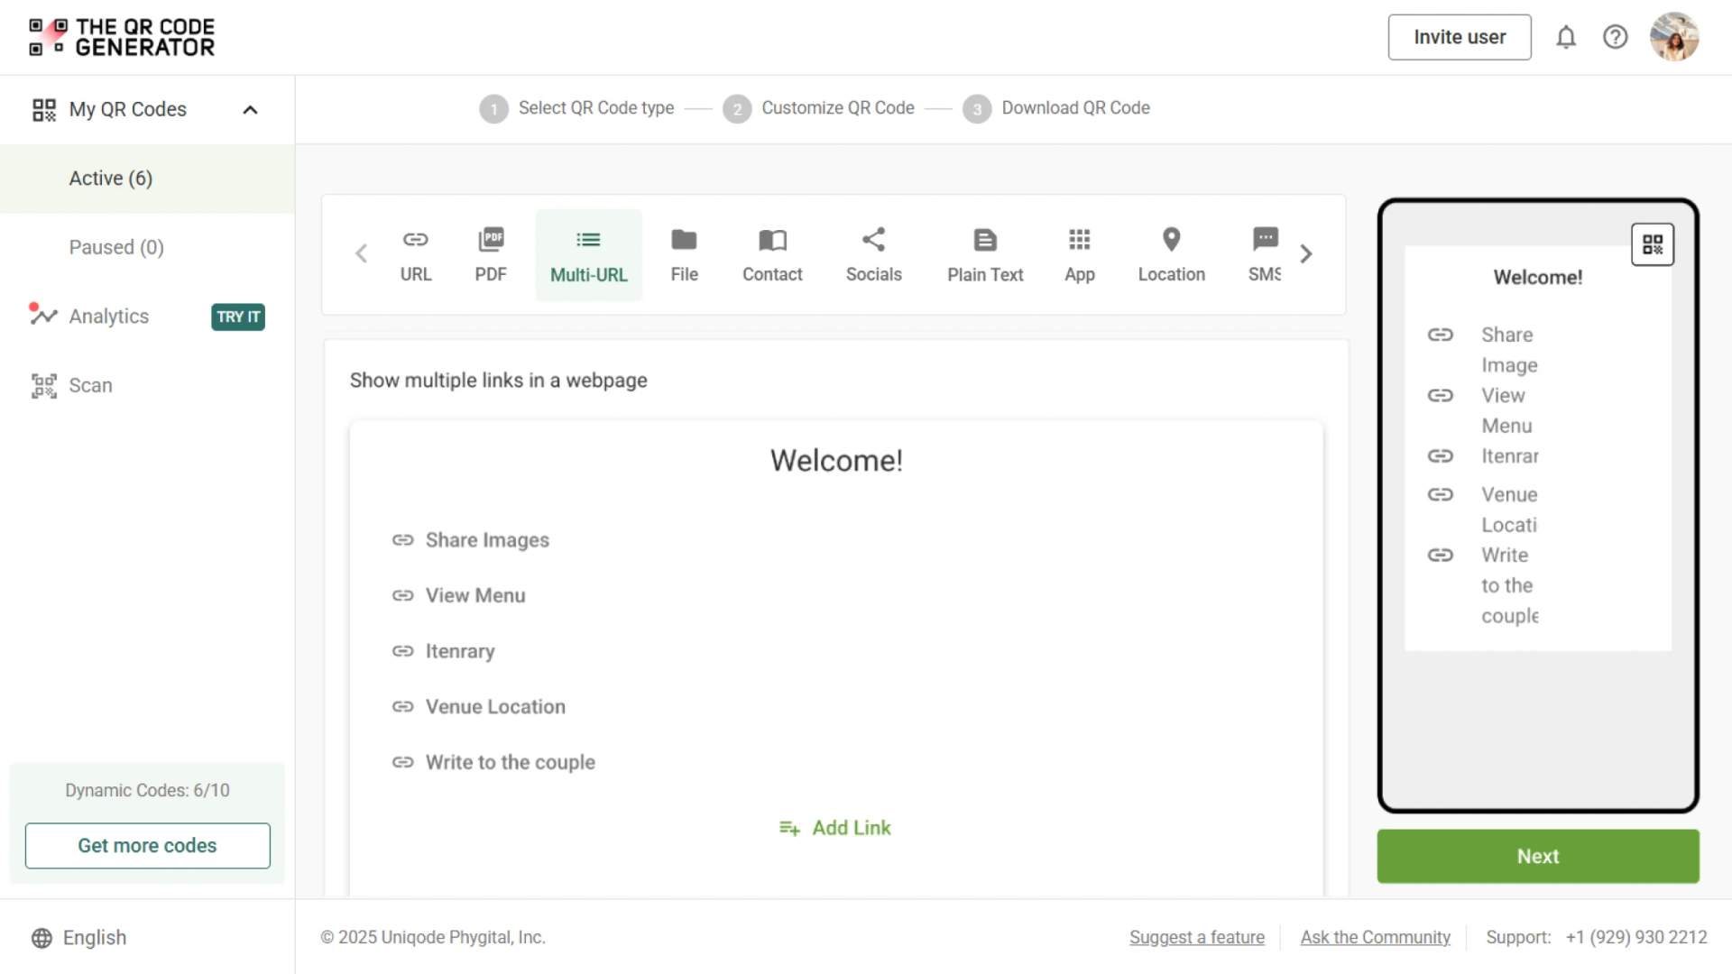This screenshot has width=1732, height=974.
Task: Open the English language selector
Action: pyautogui.click(x=78, y=938)
